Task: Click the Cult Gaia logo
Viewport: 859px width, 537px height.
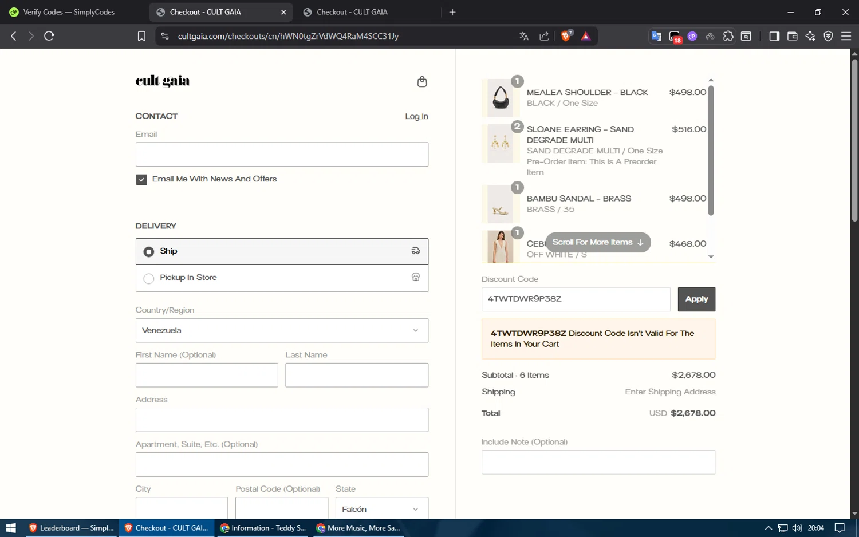Action: pos(163,81)
